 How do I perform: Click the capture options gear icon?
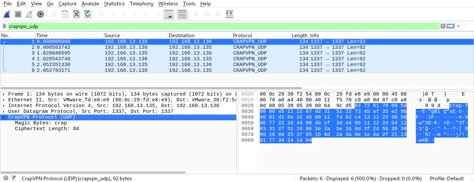(40, 14)
